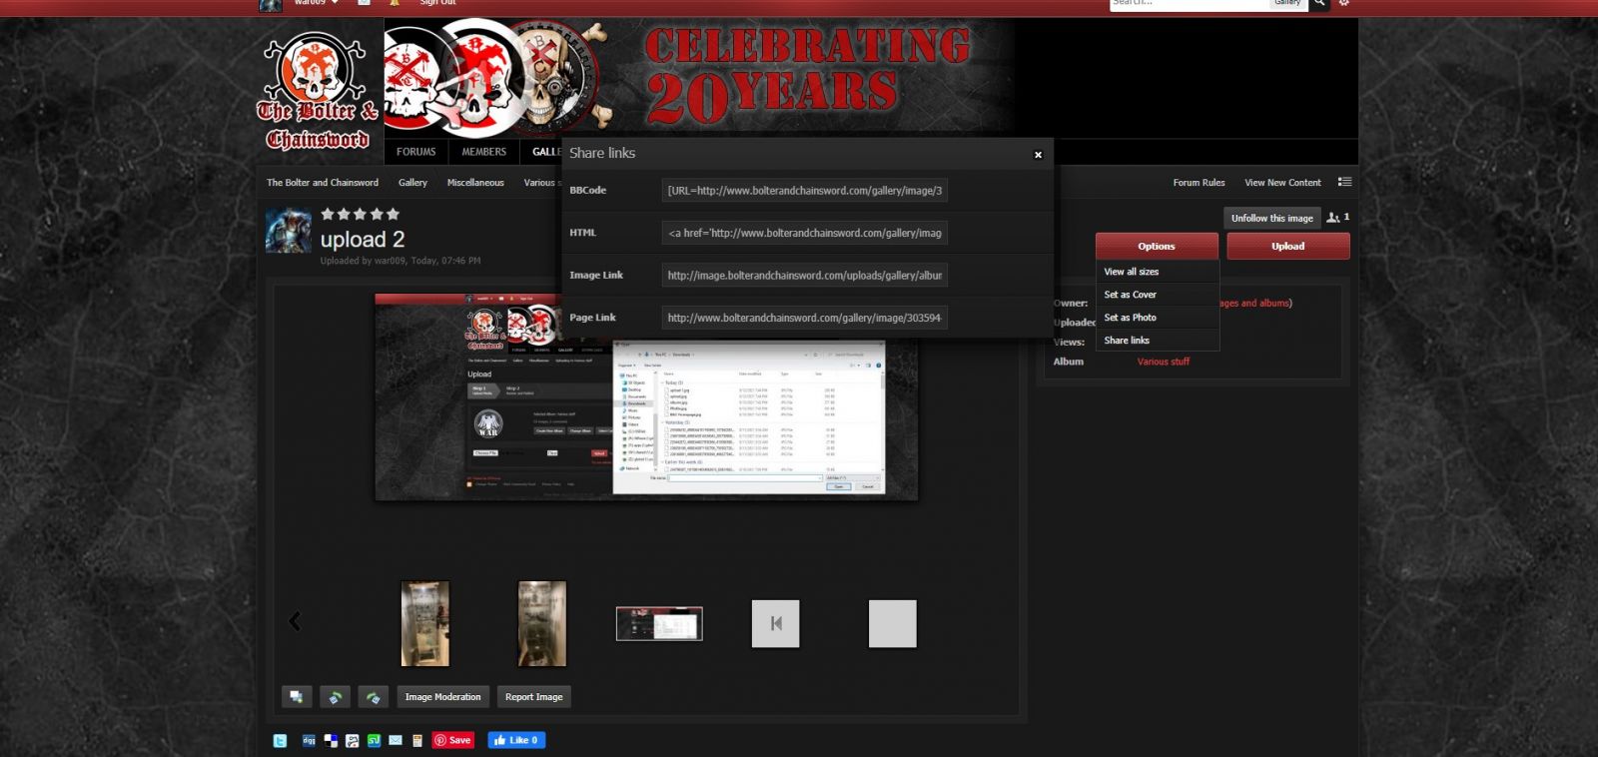Open the Members navigation tab
Viewport: 1598px width, 757px height.
483,152
